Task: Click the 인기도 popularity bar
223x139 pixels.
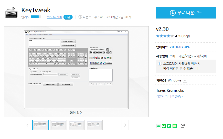Action: click(36, 17)
